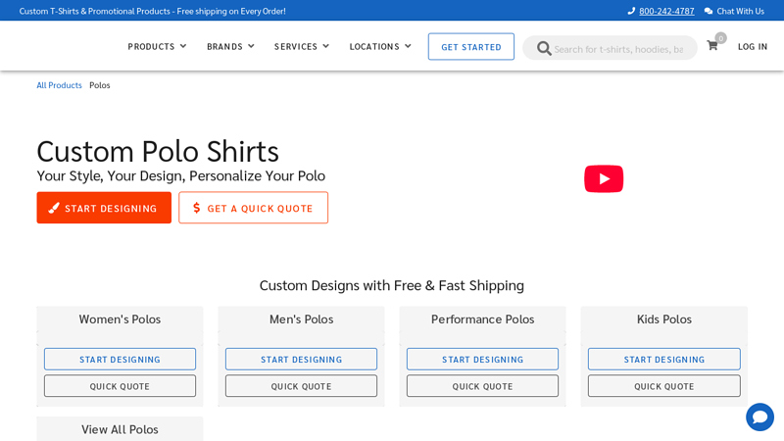Open the Men's Polos category heading
The width and height of the screenshot is (784, 441).
(x=302, y=319)
